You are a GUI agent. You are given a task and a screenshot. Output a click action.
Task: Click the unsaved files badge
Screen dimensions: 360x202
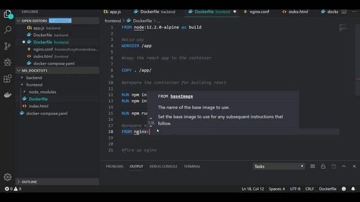click(x=60, y=21)
